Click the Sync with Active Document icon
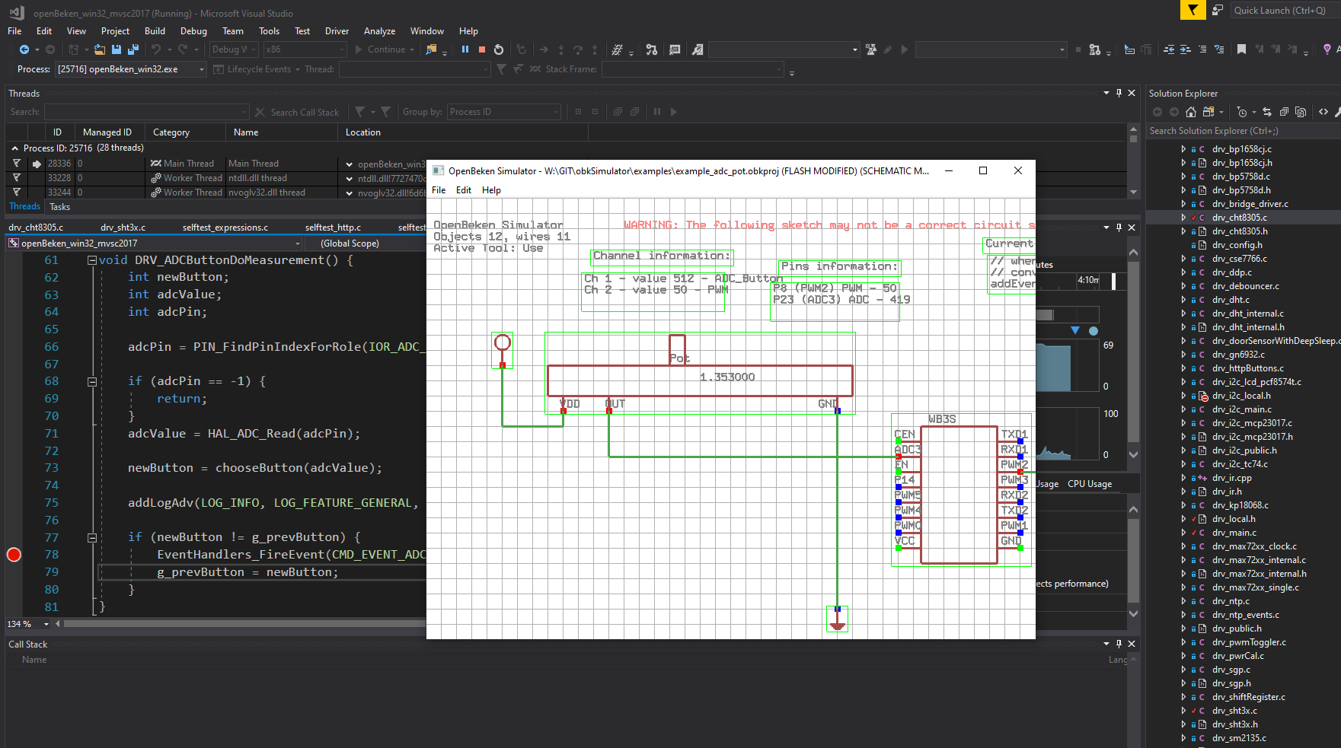The height and width of the screenshot is (748, 1341). tap(1266, 112)
